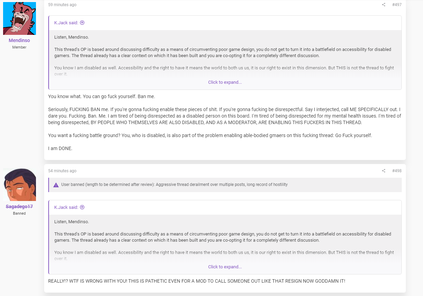Click the 54 minutes ago timestamp
This screenshot has height=296, width=423.
(x=62, y=171)
